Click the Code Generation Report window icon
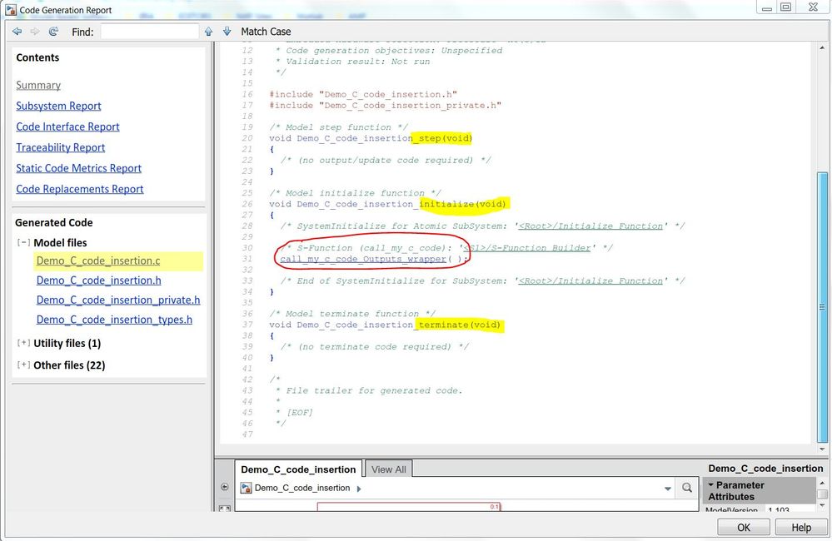The image size is (832, 541). [x=11, y=9]
